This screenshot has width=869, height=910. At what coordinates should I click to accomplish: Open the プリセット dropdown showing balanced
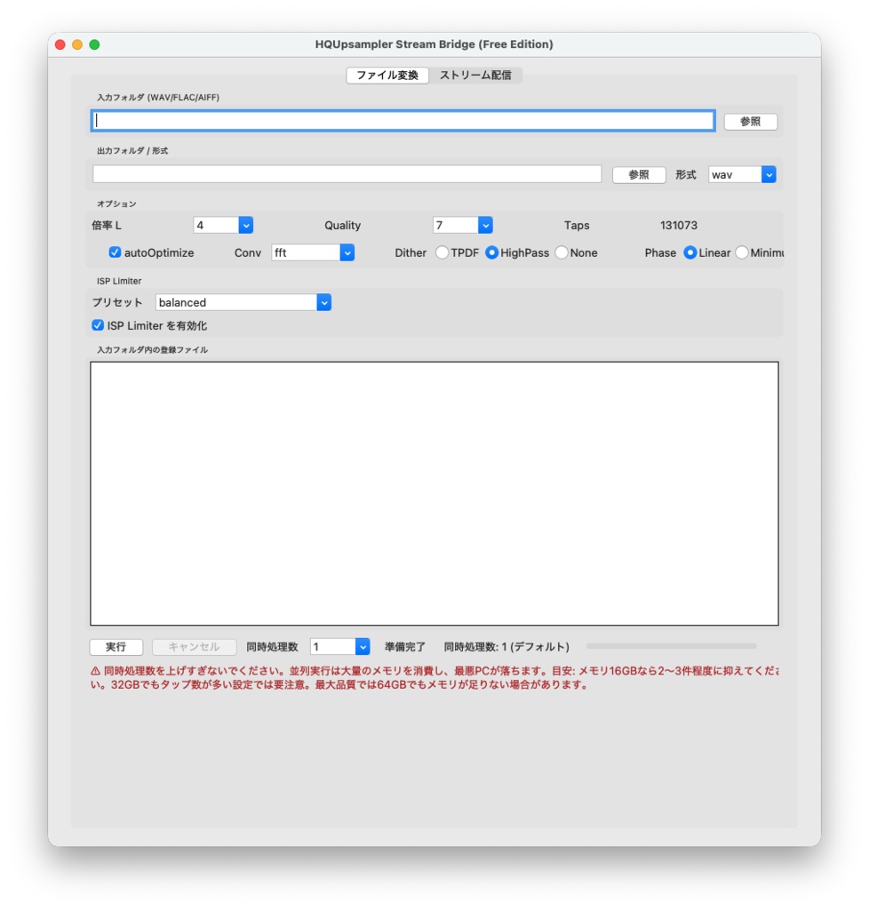coord(242,302)
